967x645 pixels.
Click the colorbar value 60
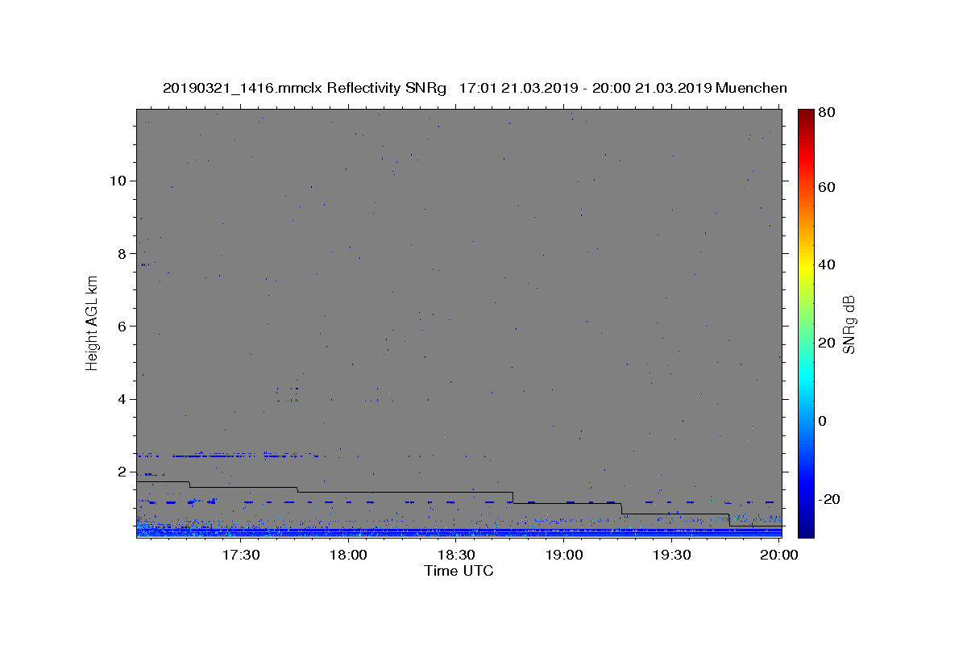826,187
